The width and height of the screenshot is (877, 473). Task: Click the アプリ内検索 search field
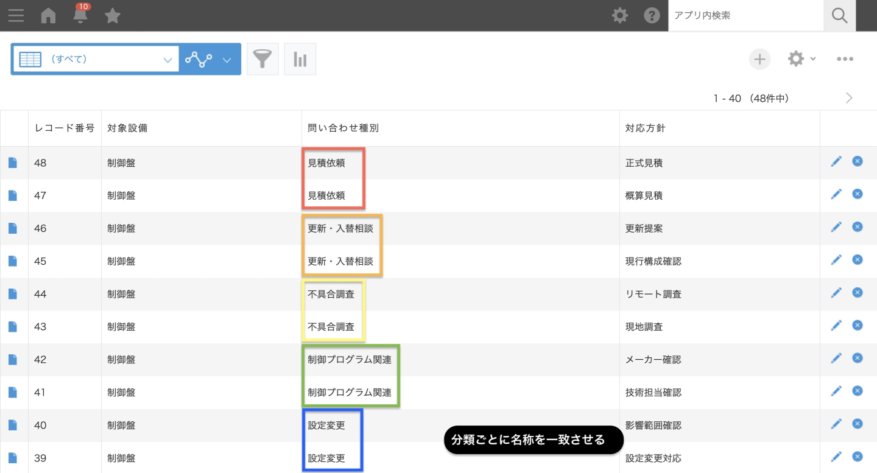tap(745, 15)
